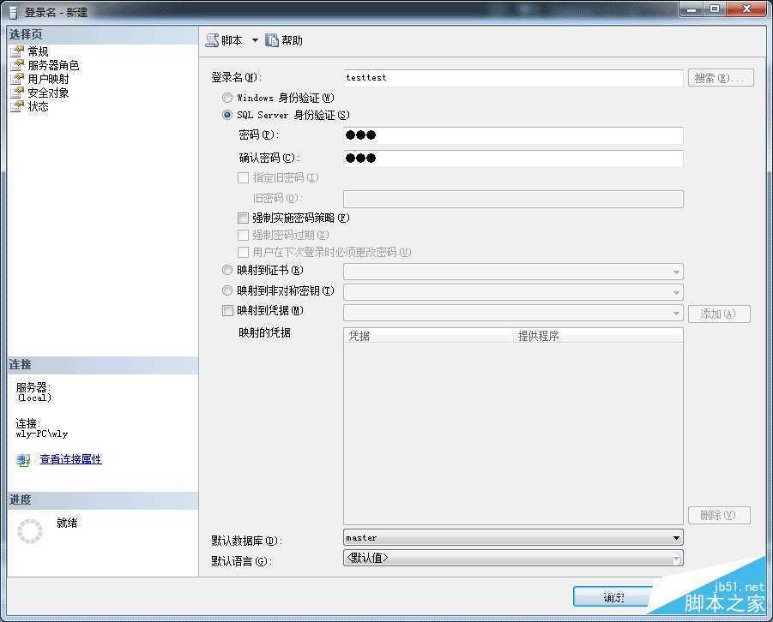The height and width of the screenshot is (622, 773).
Task: Open the 状态 page
Action: click(38, 106)
